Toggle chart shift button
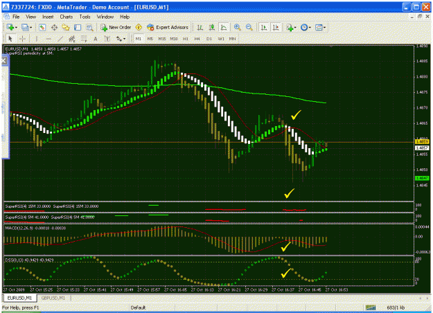 [276, 27]
